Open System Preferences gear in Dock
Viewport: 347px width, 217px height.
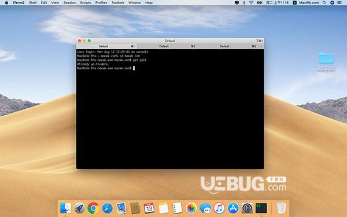tap(247, 208)
